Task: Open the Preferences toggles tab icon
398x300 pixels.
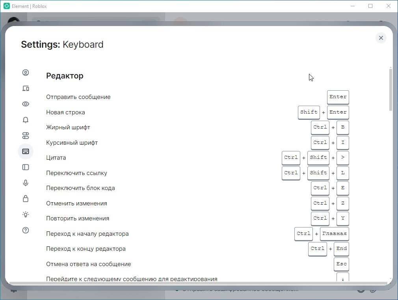Action: click(x=26, y=136)
